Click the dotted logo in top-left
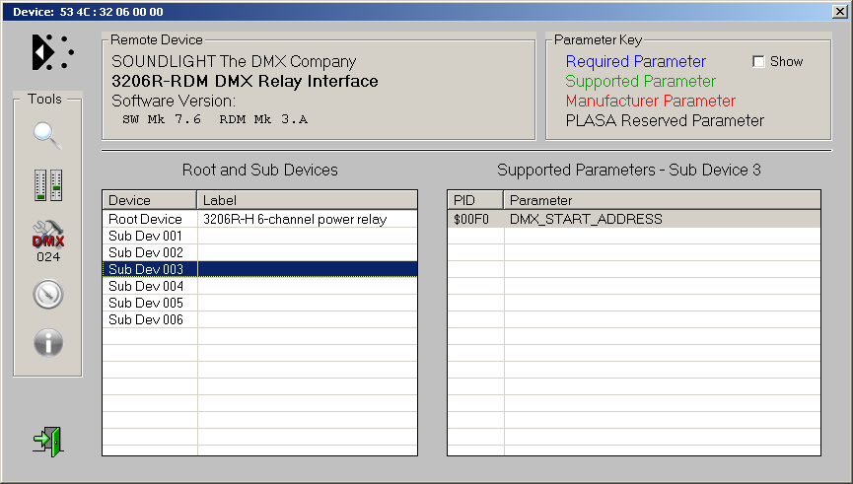This screenshot has width=853, height=484. pyautogui.click(x=51, y=51)
